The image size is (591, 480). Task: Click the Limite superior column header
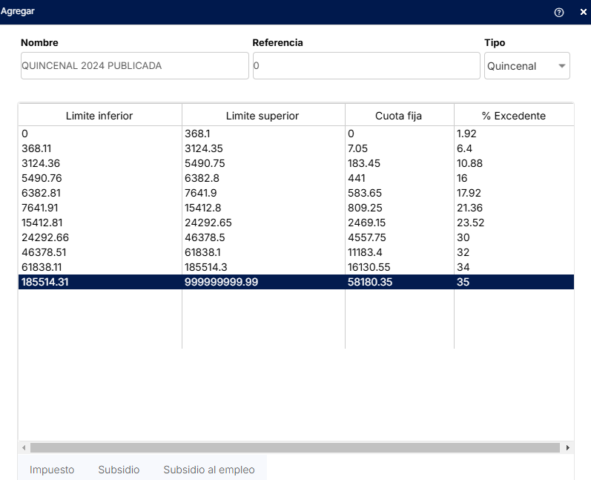(x=263, y=116)
